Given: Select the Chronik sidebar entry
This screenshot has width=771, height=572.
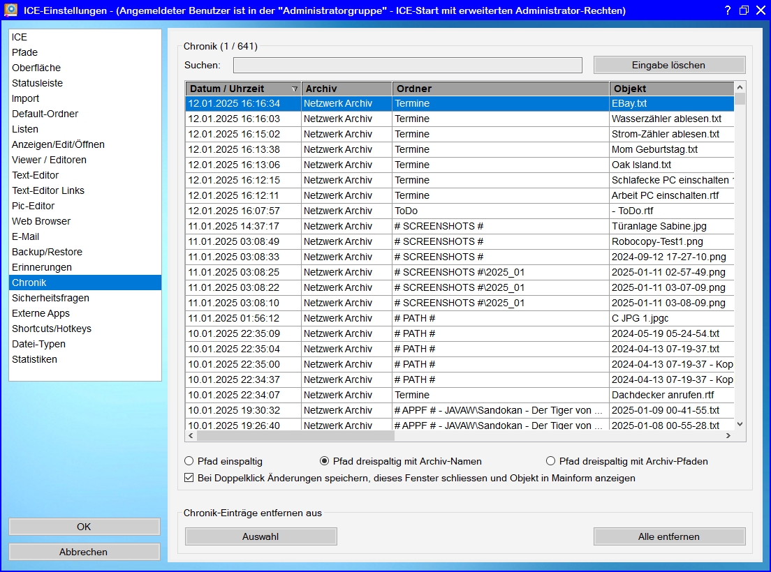Looking at the screenshot, I should coord(85,283).
